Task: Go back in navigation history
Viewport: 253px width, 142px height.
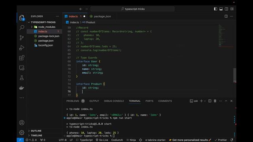Action: tap(81, 9)
